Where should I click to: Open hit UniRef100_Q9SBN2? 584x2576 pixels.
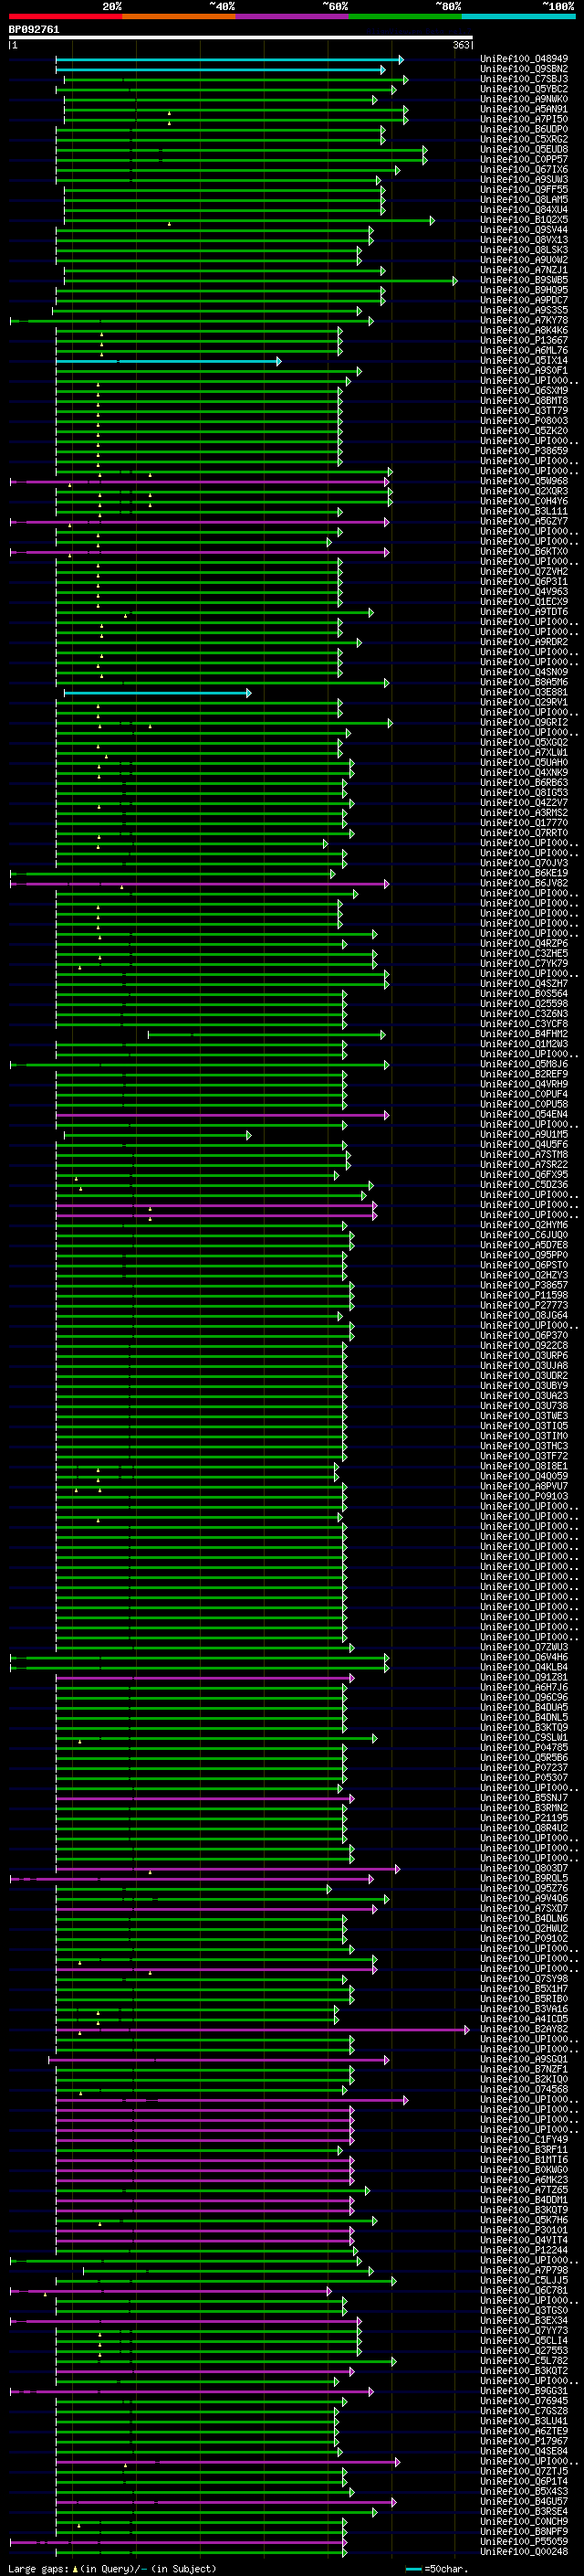pyautogui.click(x=524, y=69)
